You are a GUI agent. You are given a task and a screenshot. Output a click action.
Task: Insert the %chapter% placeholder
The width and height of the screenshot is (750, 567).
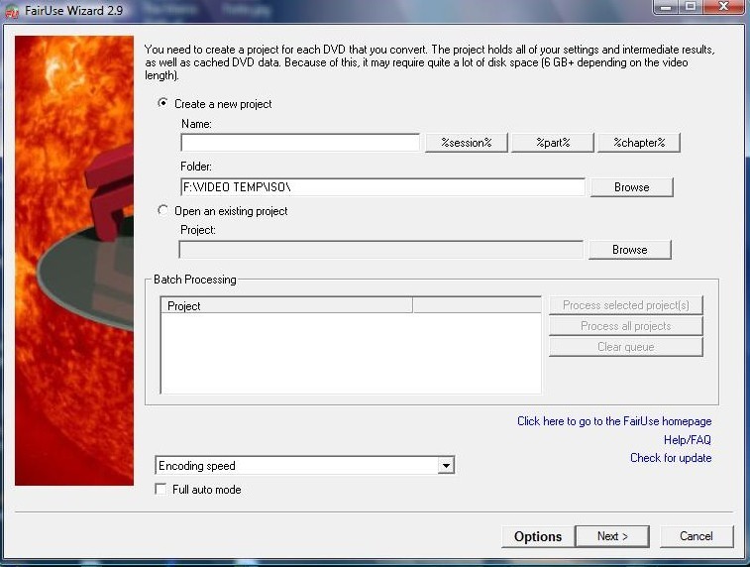tap(639, 143)
